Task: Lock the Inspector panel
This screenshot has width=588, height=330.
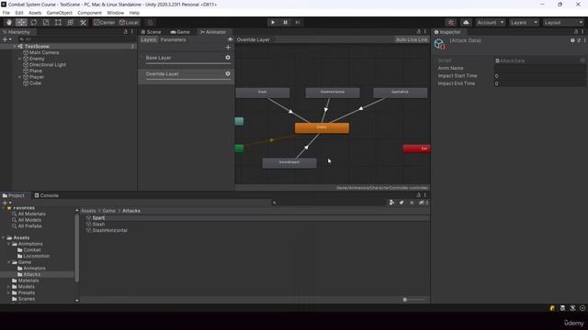Action: (x=576, y=32)
